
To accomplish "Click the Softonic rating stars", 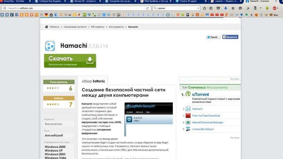I will click(53, 104).
